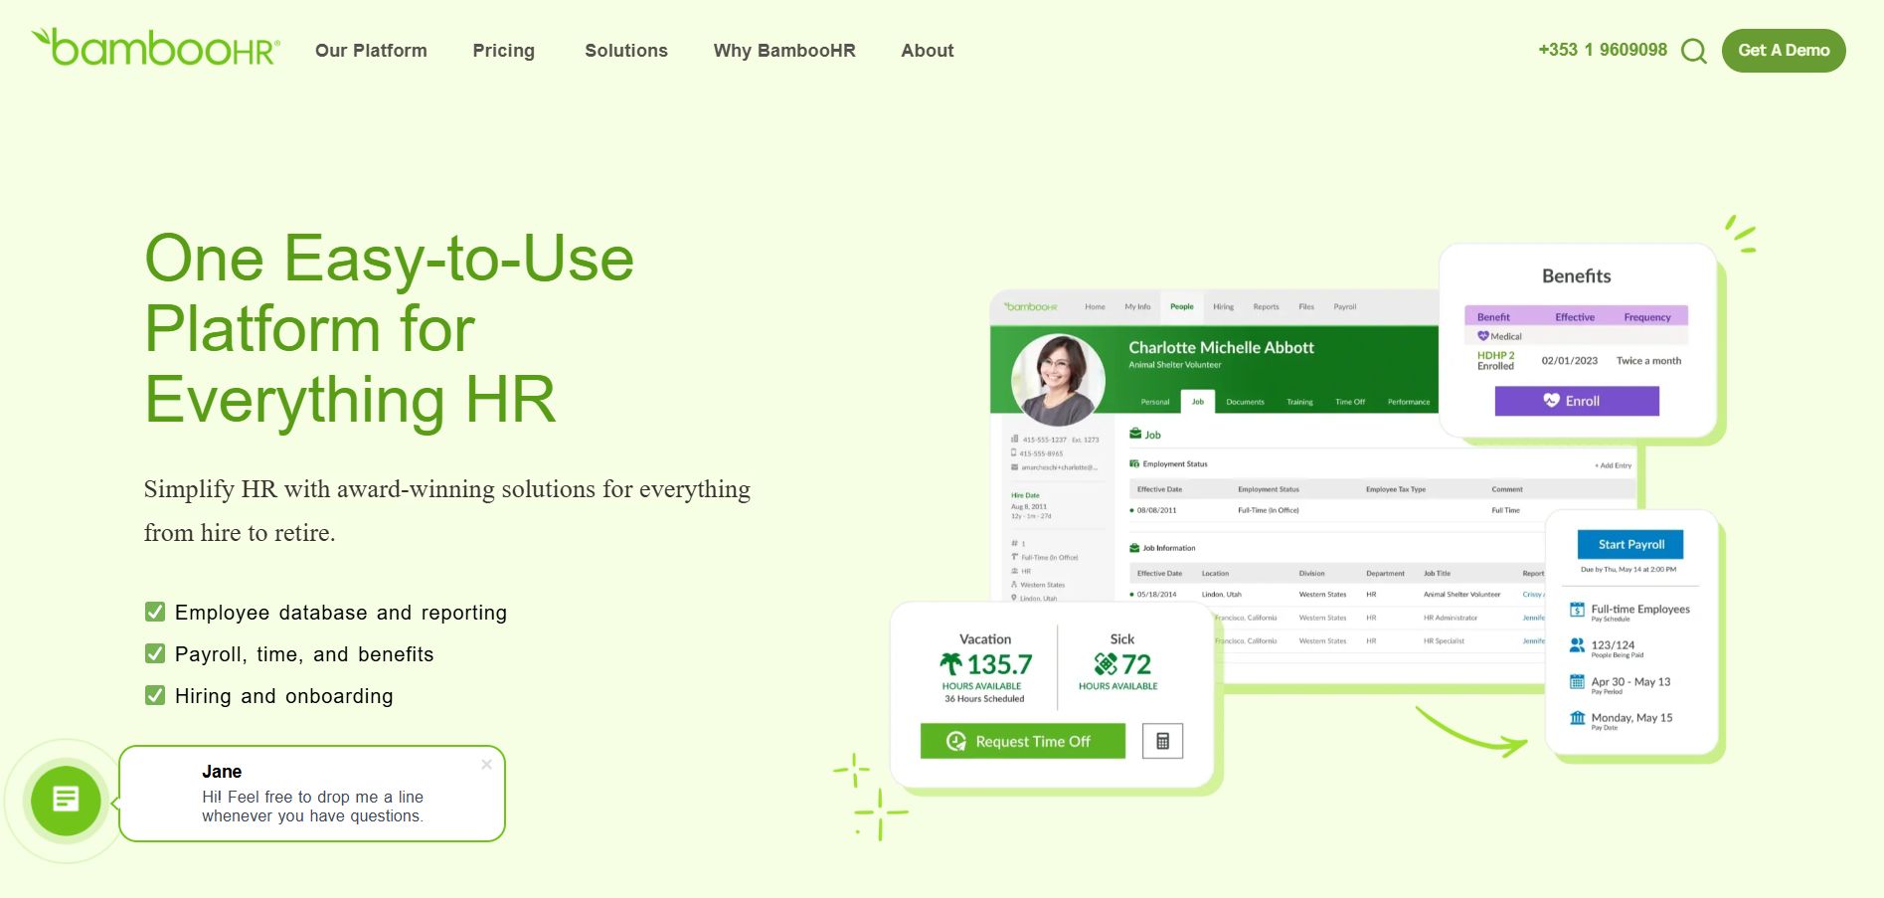
Task: Expand the Our Platform menu
Action: pos(371,51)
